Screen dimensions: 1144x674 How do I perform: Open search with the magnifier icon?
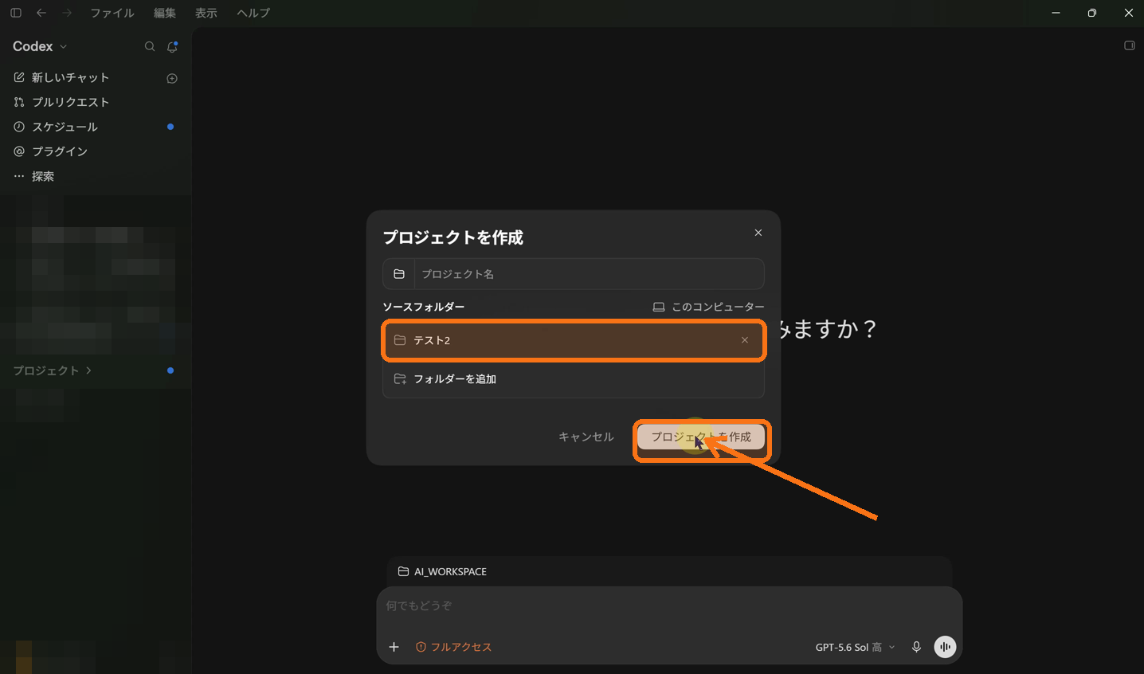(x=150, y=47)
